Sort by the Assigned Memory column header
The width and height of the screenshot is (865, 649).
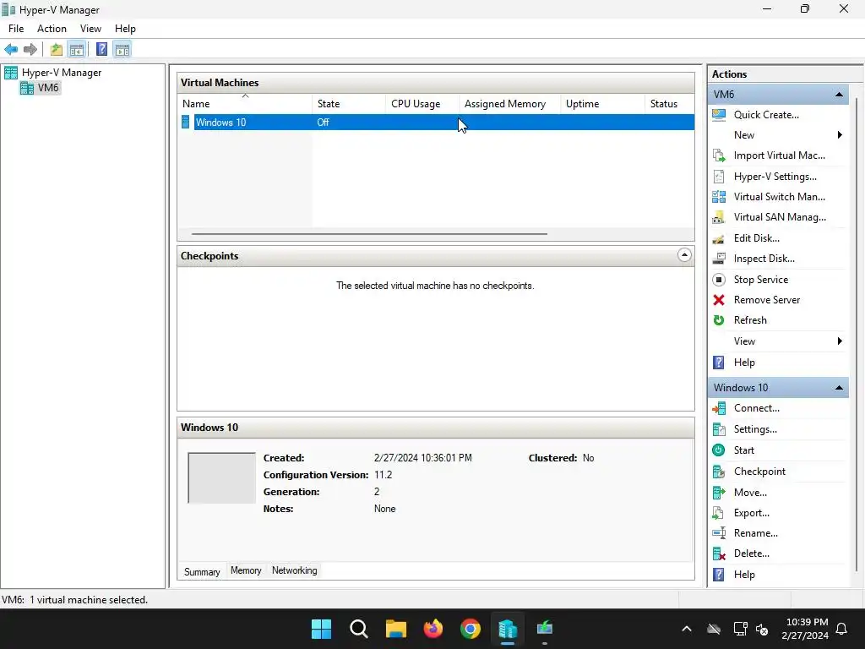[509, 104]
